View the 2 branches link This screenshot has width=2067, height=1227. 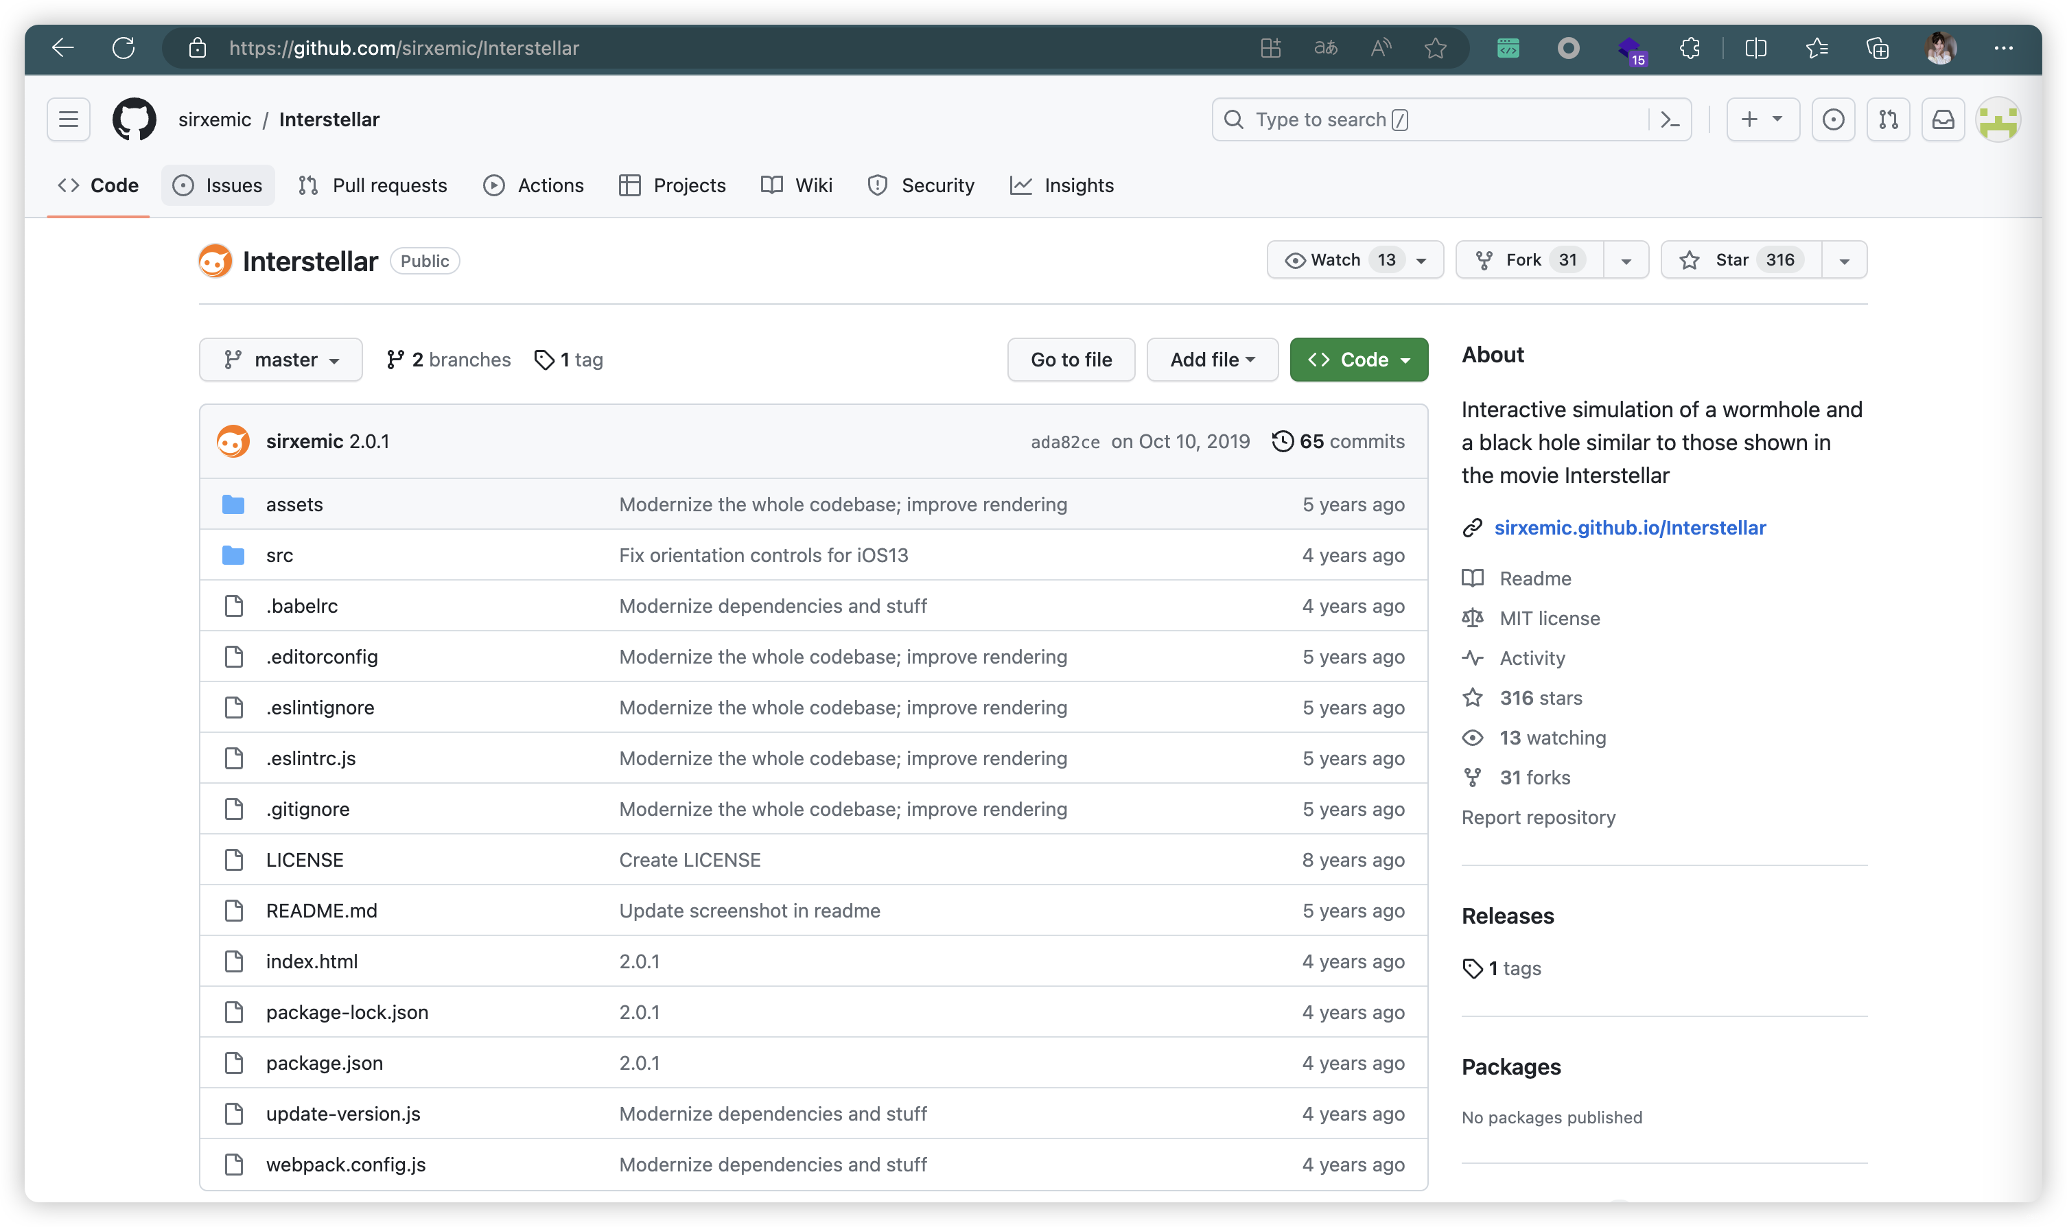[x=449, y=359]
